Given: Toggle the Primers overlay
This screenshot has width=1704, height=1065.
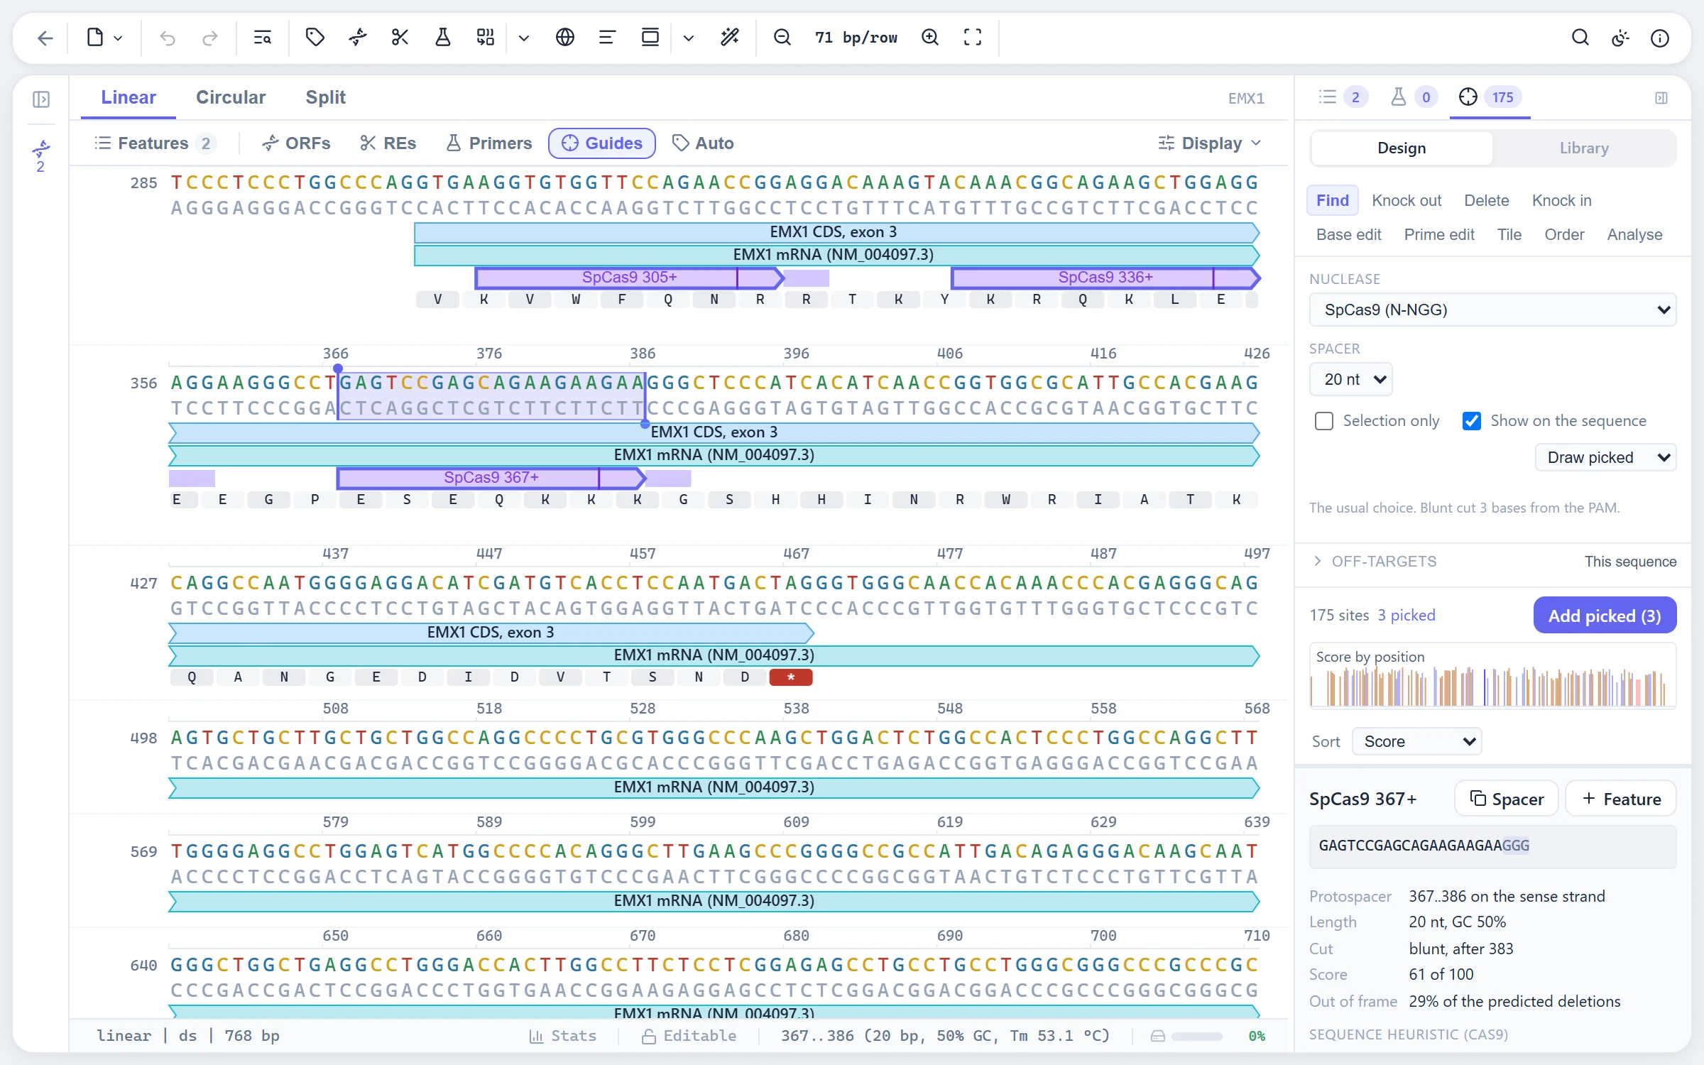Looking at the screenshot, I should coord(489,143).
